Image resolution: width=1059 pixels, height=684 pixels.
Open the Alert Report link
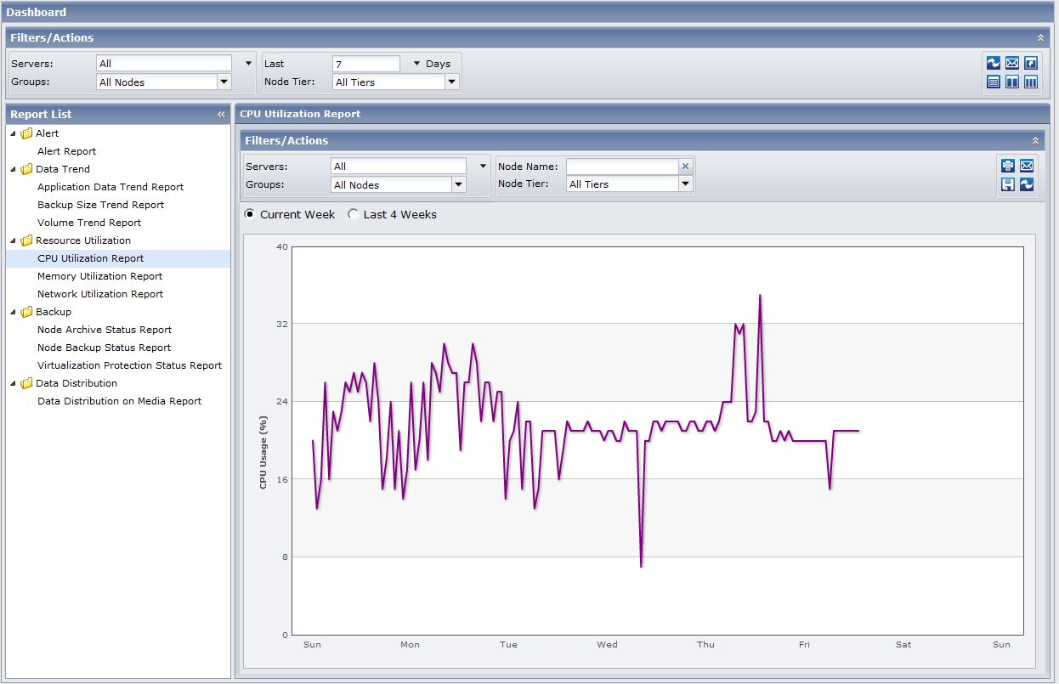click(x=66, y=151)
